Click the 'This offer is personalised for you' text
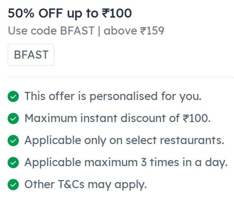The height and width of the screenshot is (198, 234). click(113, 96)
